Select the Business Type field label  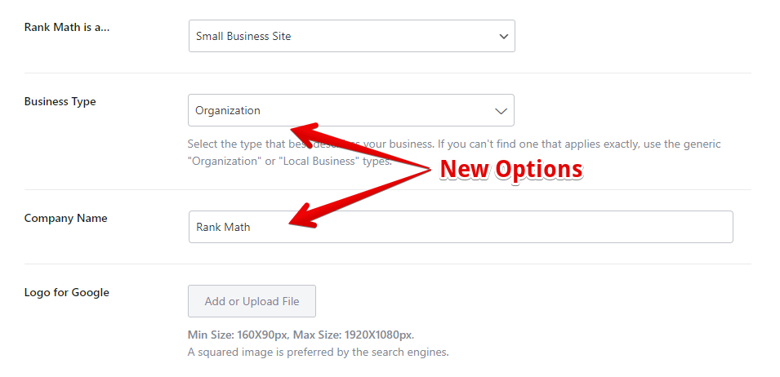[x=60, y=101]
